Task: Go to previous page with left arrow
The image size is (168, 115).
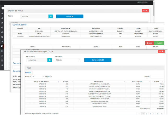Action: tap(139, 114)
